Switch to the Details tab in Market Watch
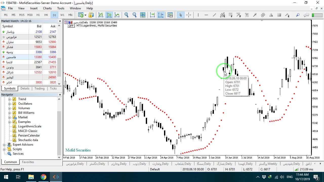The height and width of the screenshot is (182, 324). coord(25,88)
